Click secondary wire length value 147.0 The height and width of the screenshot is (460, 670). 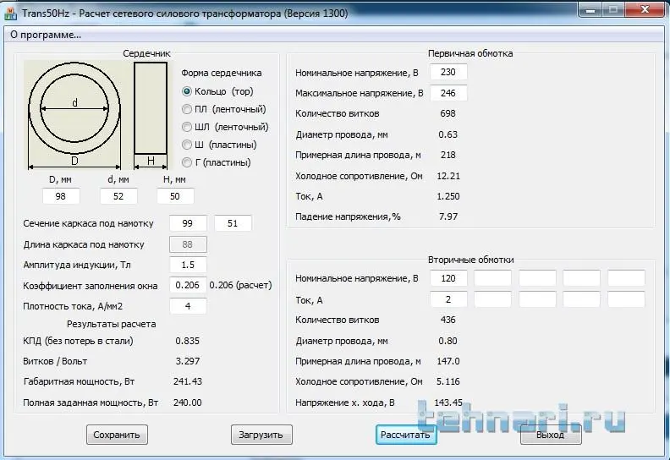(x=448, y=361)
